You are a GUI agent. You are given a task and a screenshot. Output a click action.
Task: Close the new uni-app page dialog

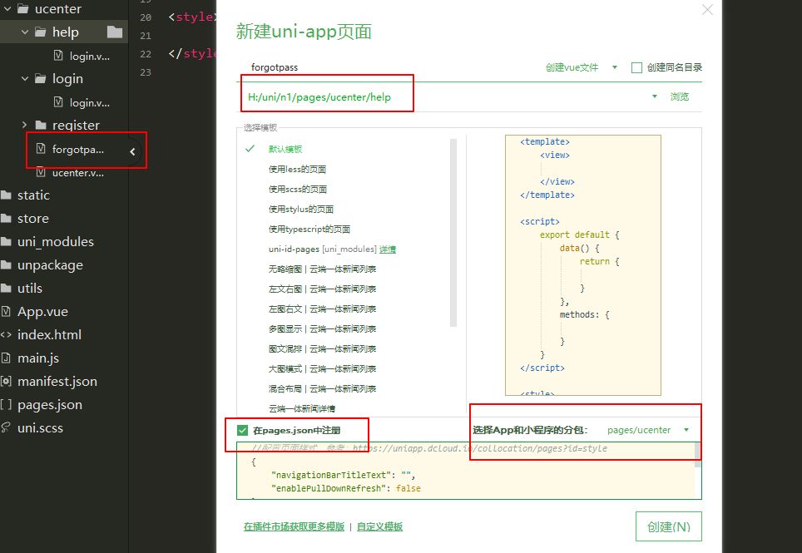pyautogui.click(x=707, y=10)
